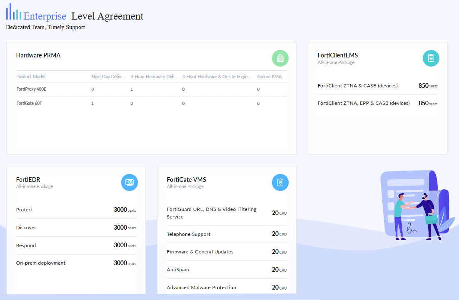This screenshot has width=459, height=300.
Task: Click the green clipboard icon on Hardware PRMA
Action: tap(280, 58)
